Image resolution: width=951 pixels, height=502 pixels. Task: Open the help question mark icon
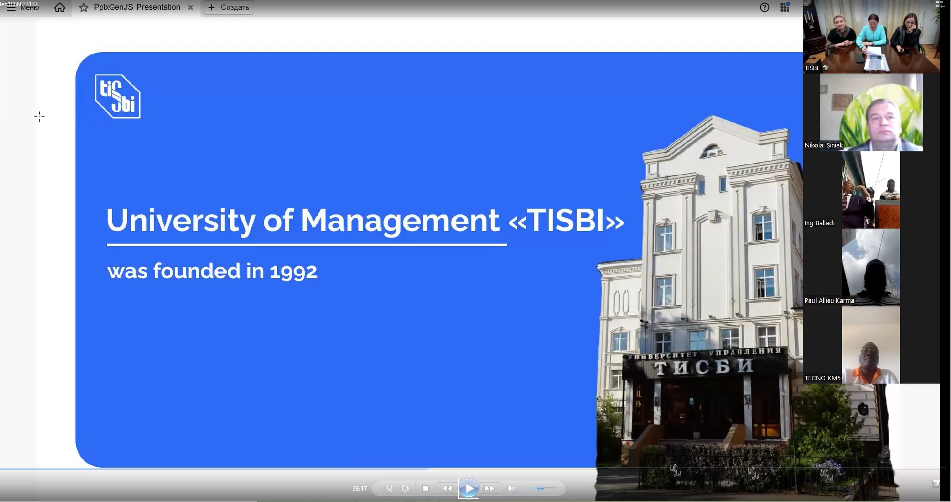pyautogui.click(x=764, y=7)
